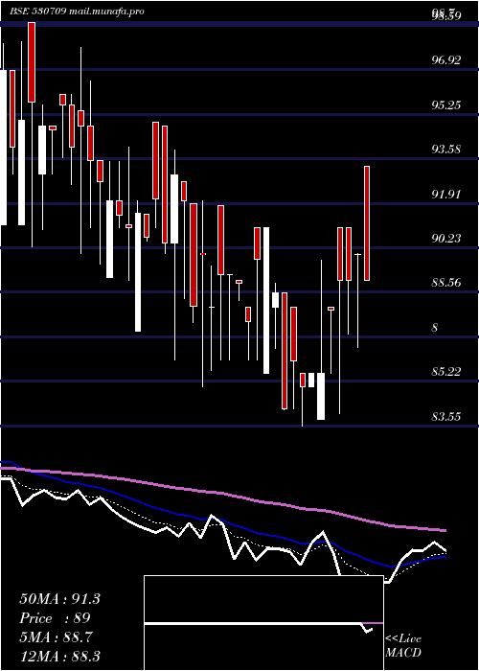Select the 96.92 price axis label
Screen dimensions: 479x671
(446, 60)
